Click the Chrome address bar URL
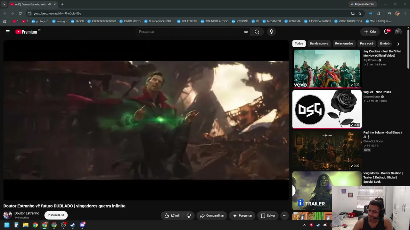 point(57,13)
